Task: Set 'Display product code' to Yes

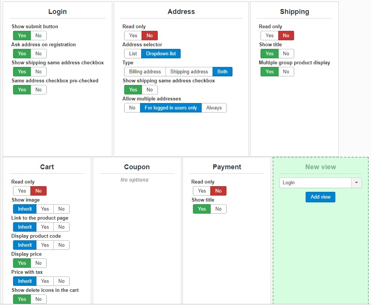Action: click(45, 245)
